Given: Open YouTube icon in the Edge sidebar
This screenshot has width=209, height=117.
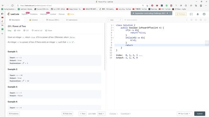Looking at the screenshot, I should (x=2, y=18).
